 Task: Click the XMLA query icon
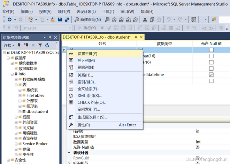(x=128, y=19)
